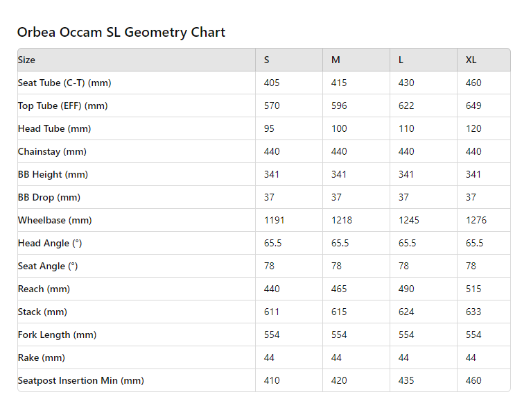This screenshot has width=531, height=415.
Task: Select the Head Tube value 95
Action: (269, 128)
